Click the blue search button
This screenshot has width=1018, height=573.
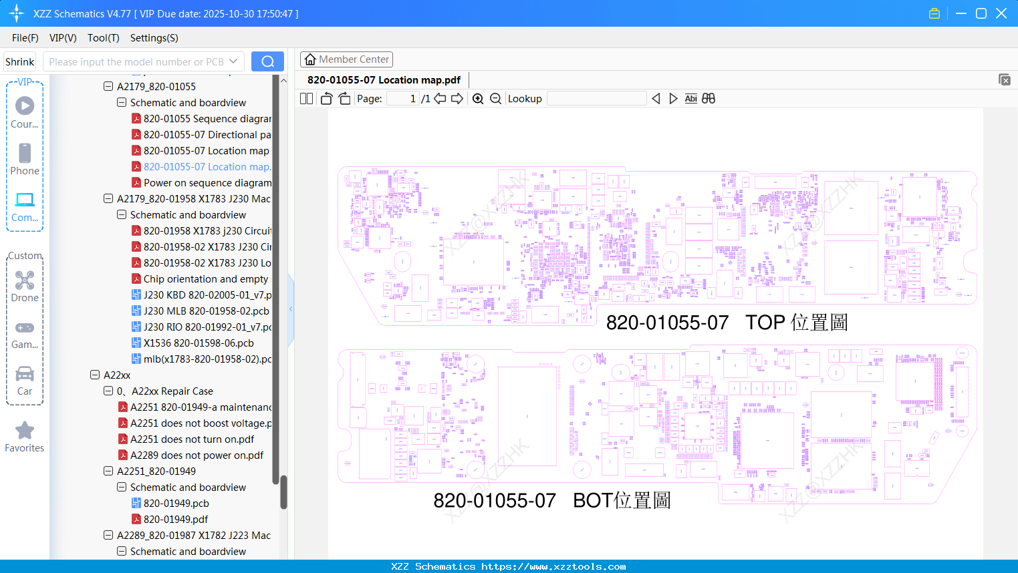(x=267, y=61)
